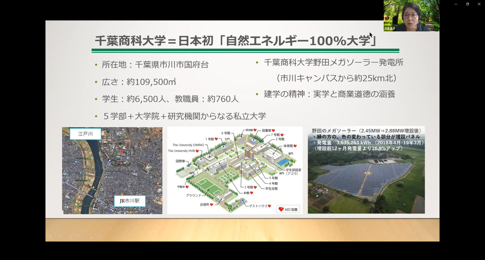Click the campus map illustration's 本館 label
Screen dimensions: 485x260
coord(246,193)
